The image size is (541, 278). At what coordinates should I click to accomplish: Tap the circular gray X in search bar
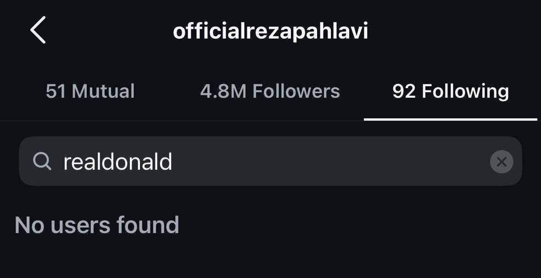(502, 161)
